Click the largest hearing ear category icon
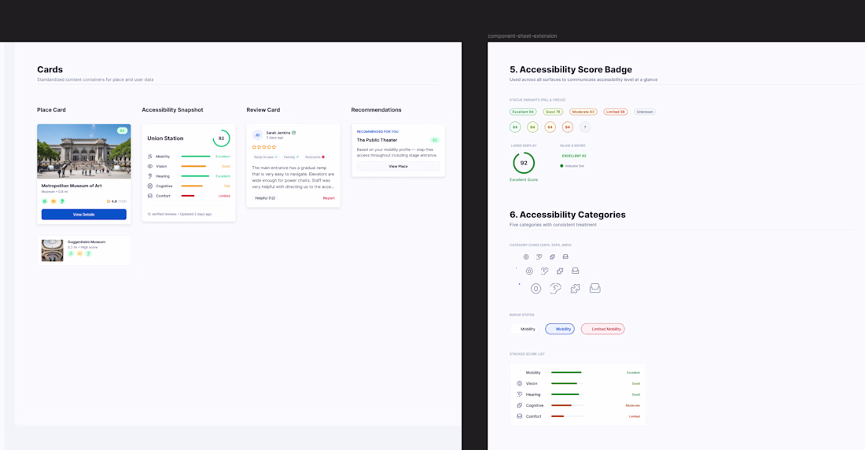This screenshot has height=450, width=865. [555, 289]
